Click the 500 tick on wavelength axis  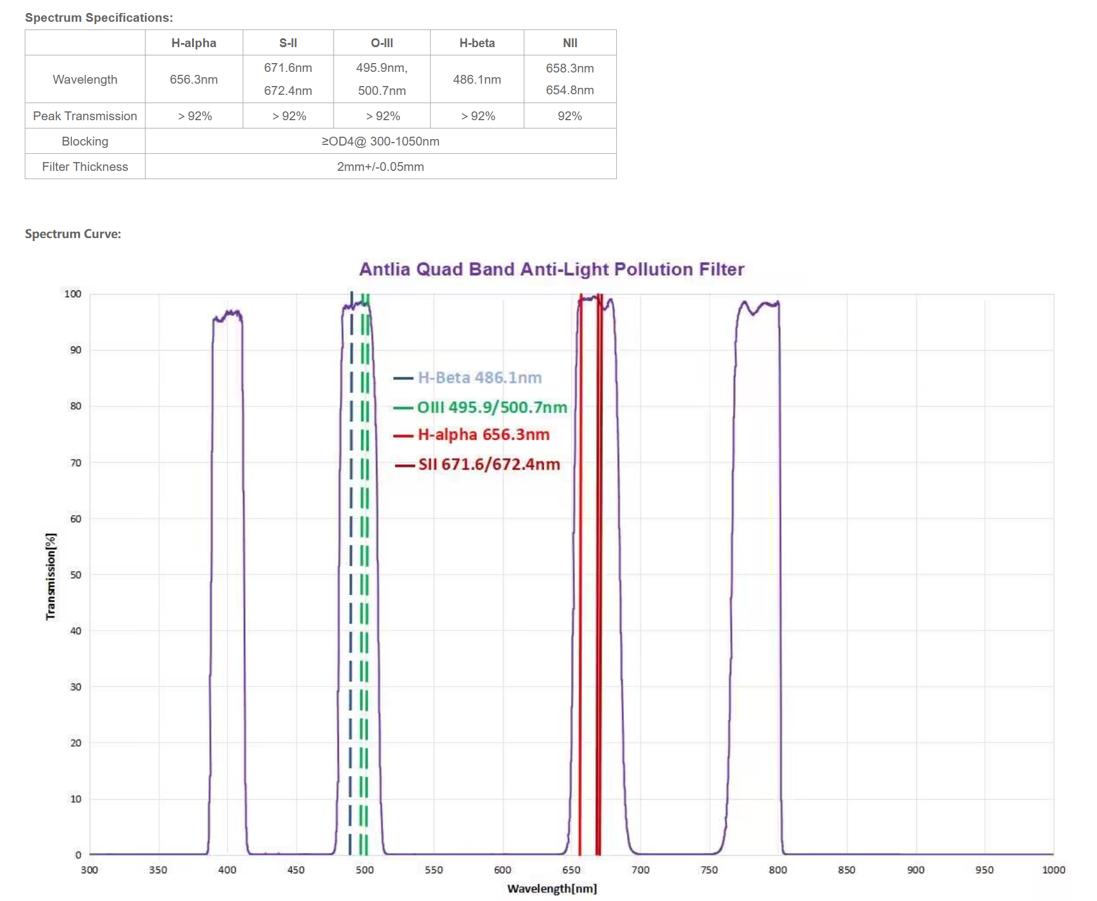[x=365, y=870]
